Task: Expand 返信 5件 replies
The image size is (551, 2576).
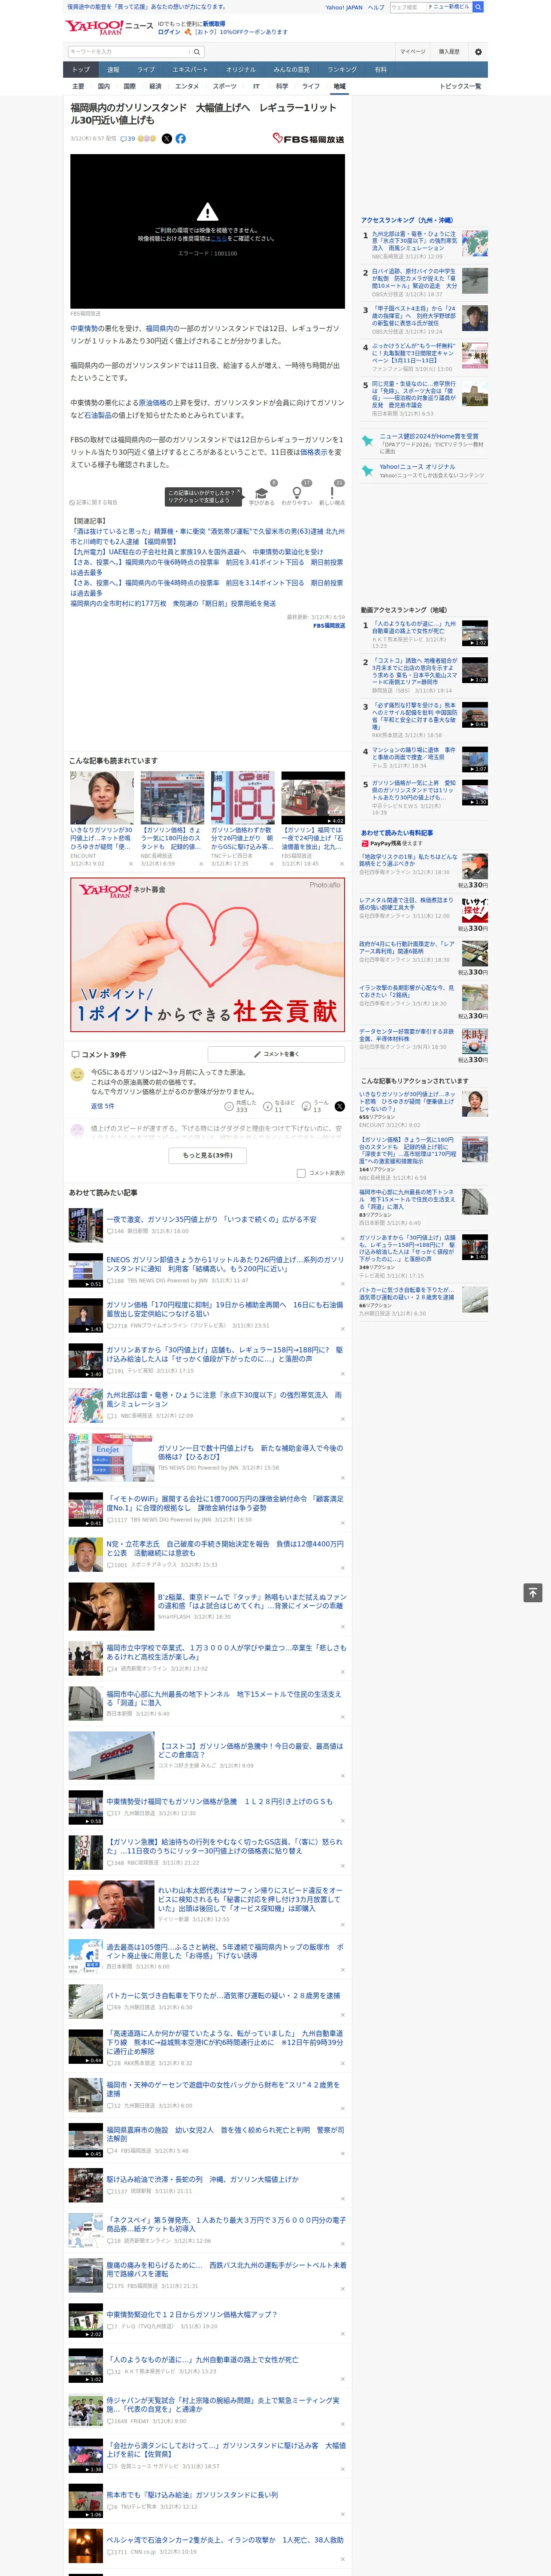Action: [x=103, y=1106]
